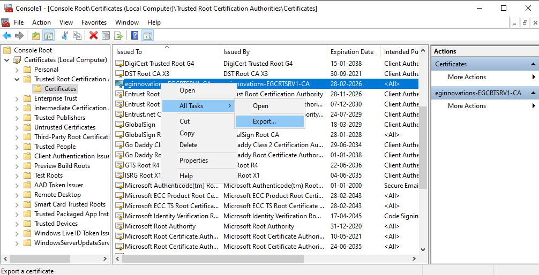Click the certificate icon beside DST Root CA X3
The image size is (539, 275).
tap(119, 74)
